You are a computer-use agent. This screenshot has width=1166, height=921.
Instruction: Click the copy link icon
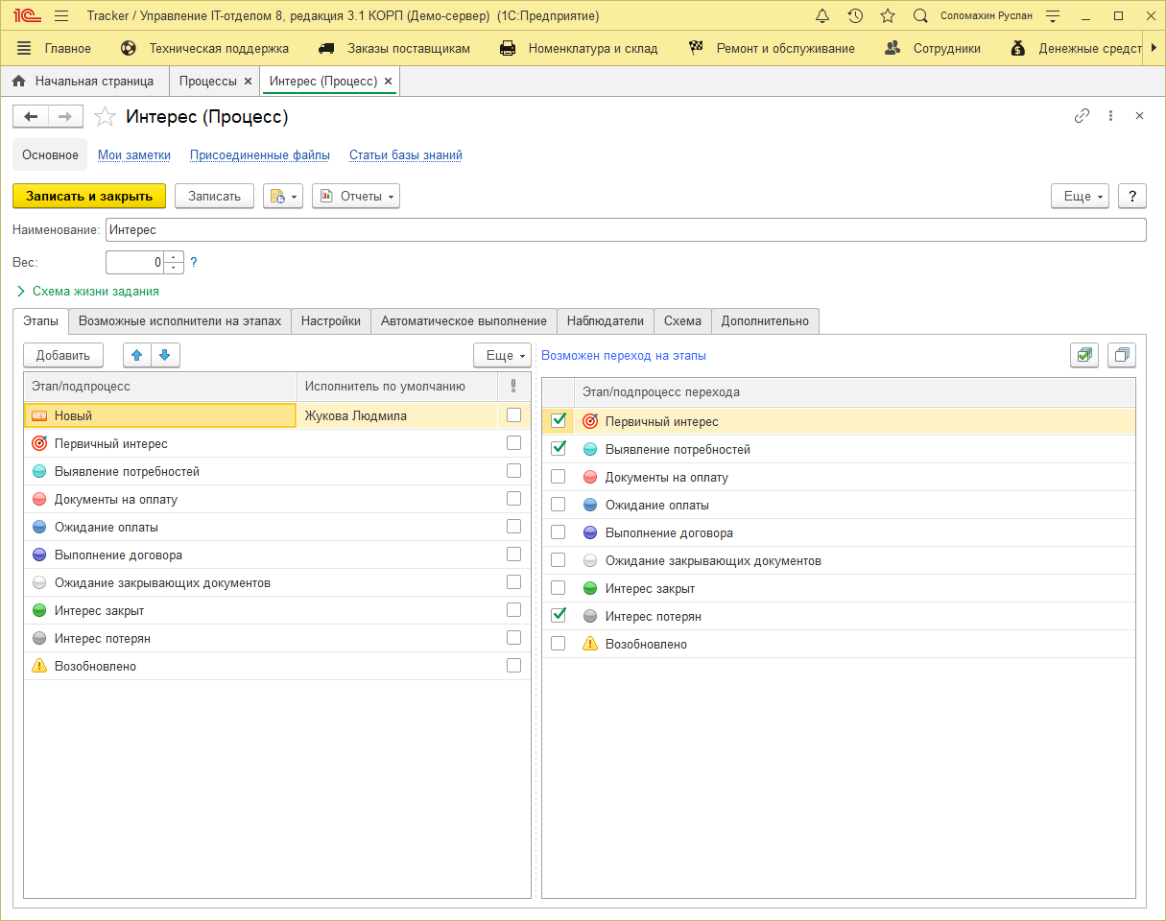[1082, 116]
